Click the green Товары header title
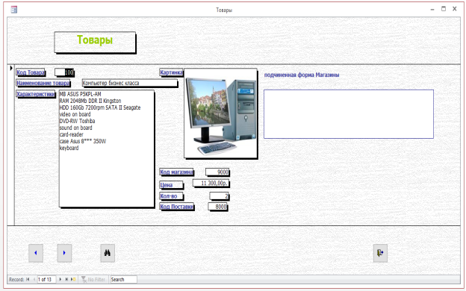Screen dimensions: 466x291 (x=95, y=40)
